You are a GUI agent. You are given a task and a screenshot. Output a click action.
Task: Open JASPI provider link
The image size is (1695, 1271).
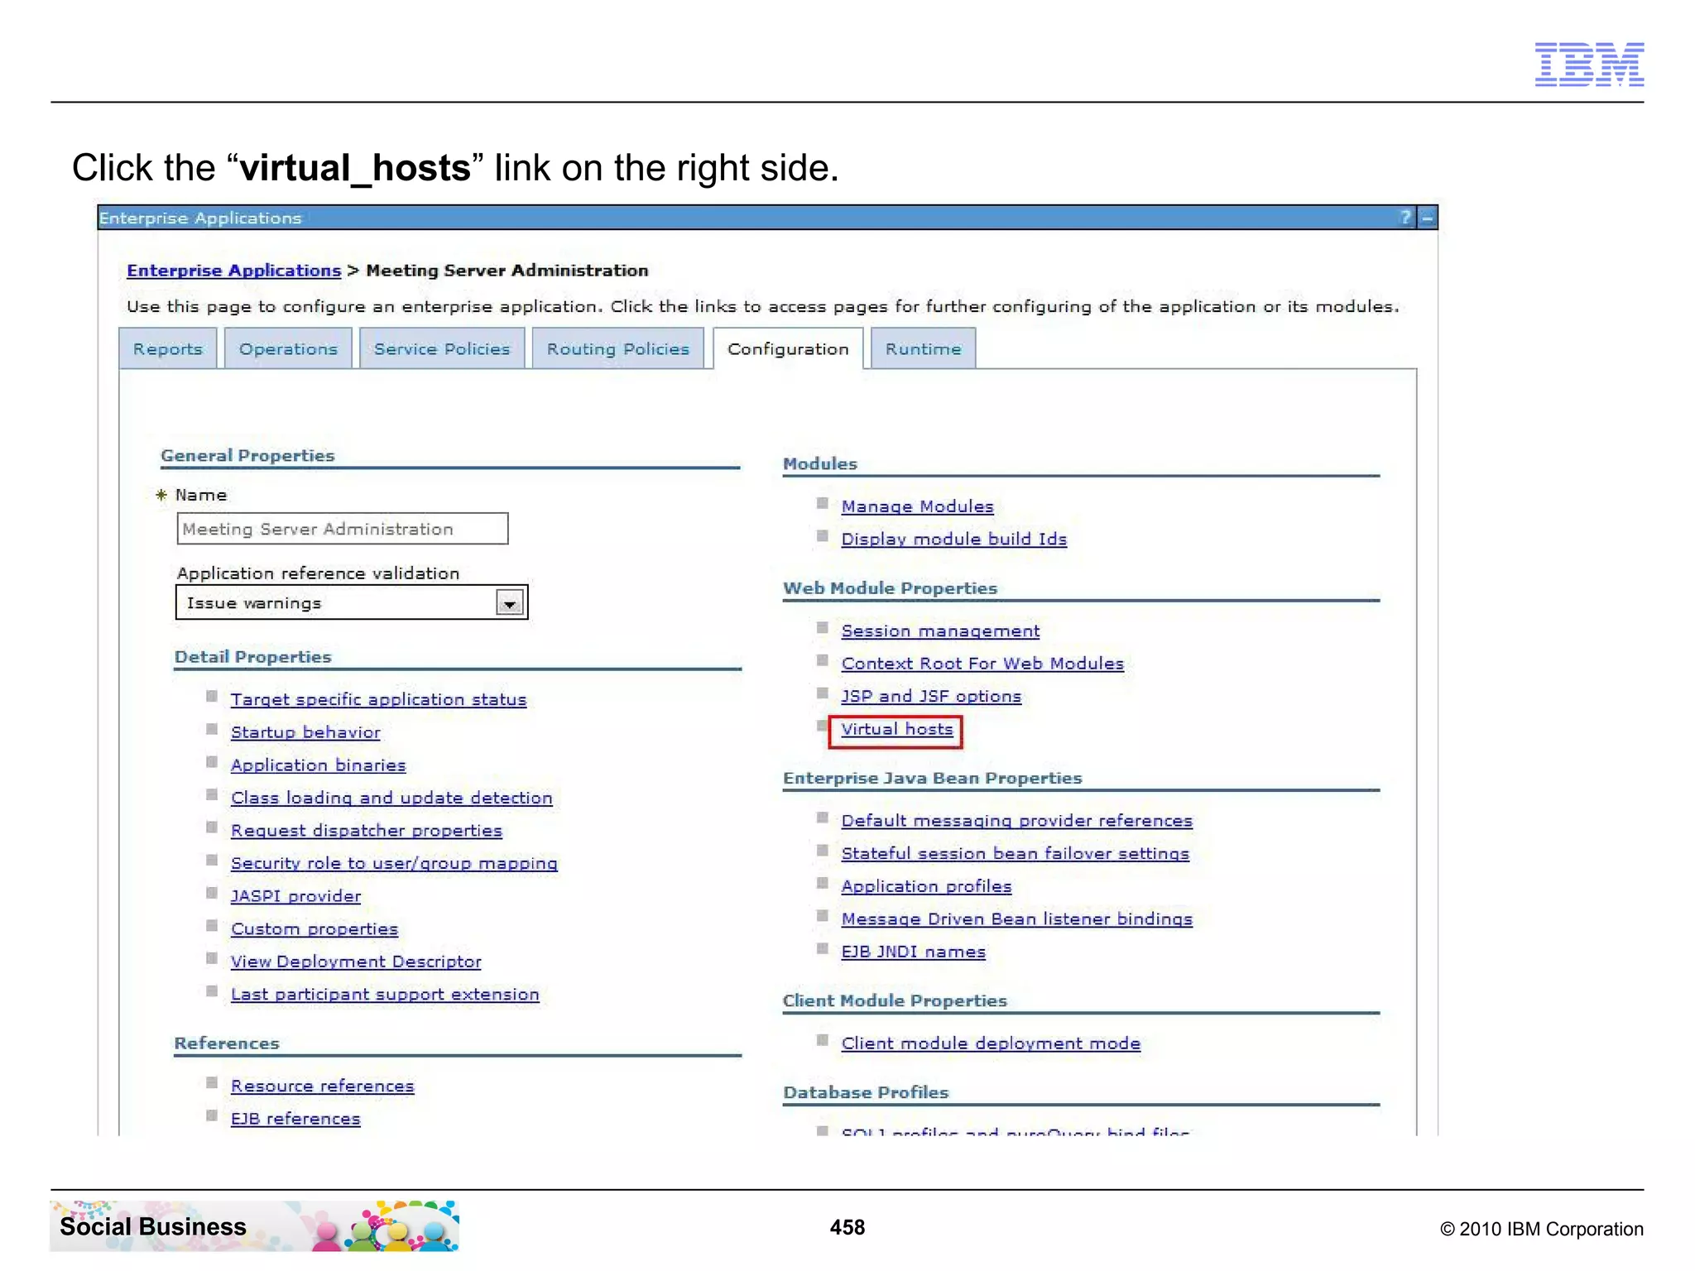click(295, 896)
